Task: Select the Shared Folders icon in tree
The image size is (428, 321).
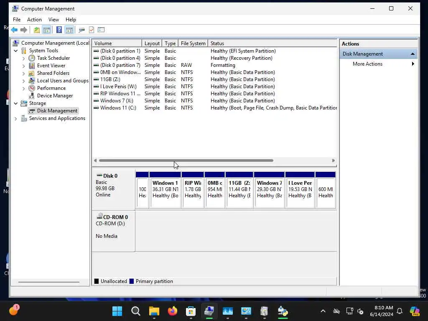Action: click(32, 73)
